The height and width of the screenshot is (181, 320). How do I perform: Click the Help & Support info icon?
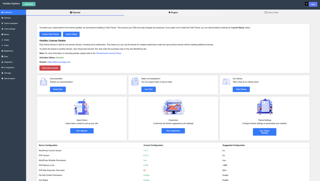tap(2, 78)
